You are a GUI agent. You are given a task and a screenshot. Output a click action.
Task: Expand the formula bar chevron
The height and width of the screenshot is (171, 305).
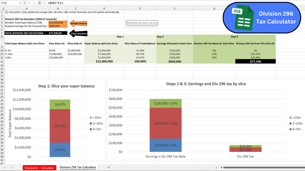pos(43,3)
